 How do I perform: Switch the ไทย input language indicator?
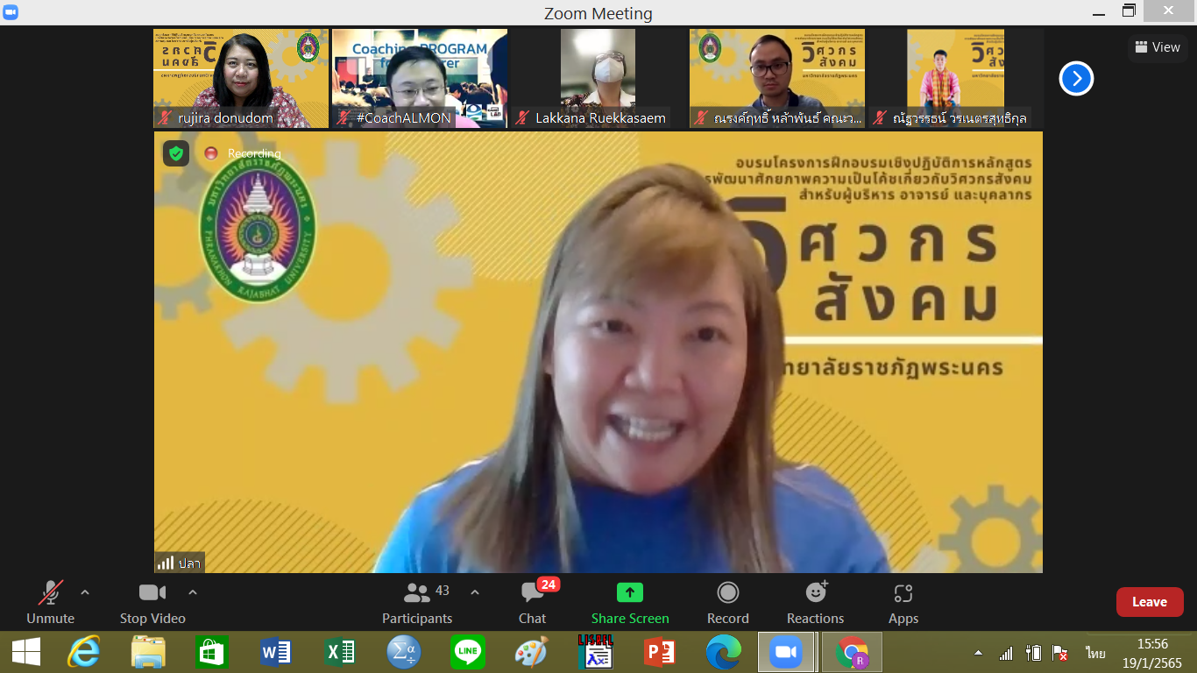pyautogui.click(x=1095, y=653)
